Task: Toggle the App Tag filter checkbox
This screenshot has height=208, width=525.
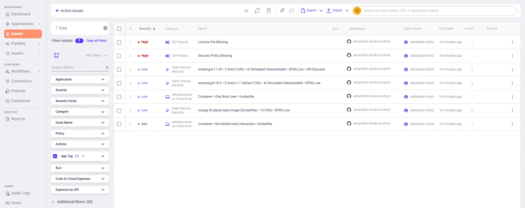Action: pyautogui.click(x=55, y=156)
